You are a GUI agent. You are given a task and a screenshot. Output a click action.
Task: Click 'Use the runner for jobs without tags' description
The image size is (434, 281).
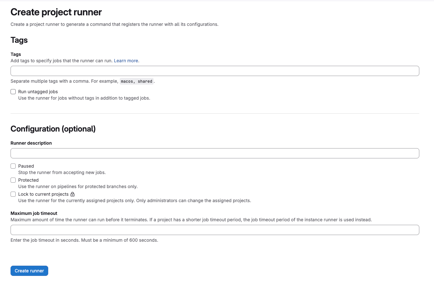[x=84, y=98]
